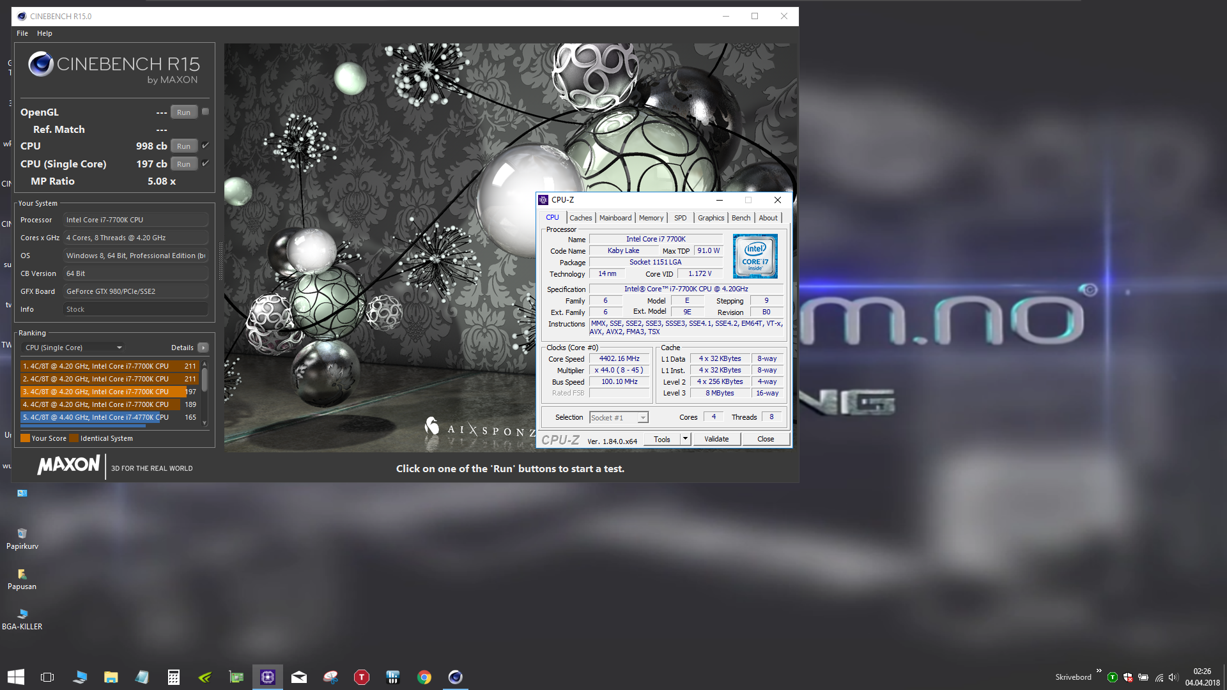Expand ranking Details arrow button
Image resolution: width=1227 pixels, height=690 pixels.
pos(203,348)
